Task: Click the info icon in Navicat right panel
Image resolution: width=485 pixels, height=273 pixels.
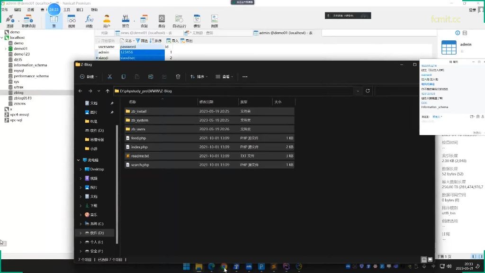Action: coord(458,33)
